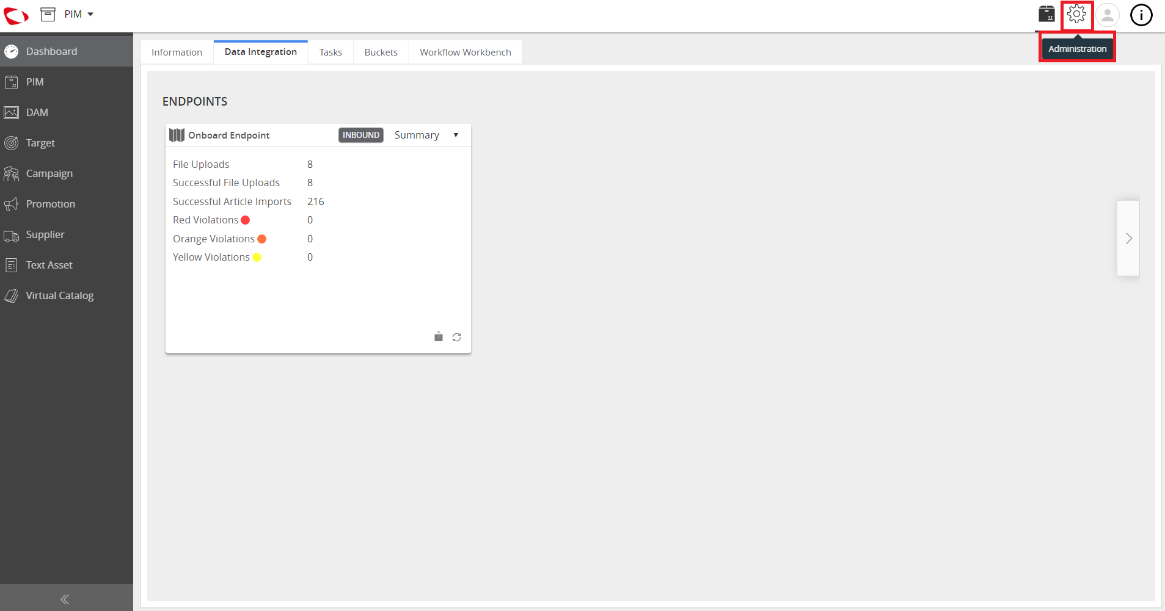Click the Red Violations label
The height and width of the screenshot is (611, 1165).
click(206, 220)
